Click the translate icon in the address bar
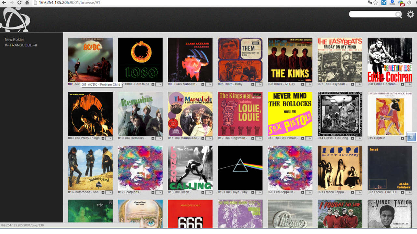The image size is (417, 234). (370, 3)
